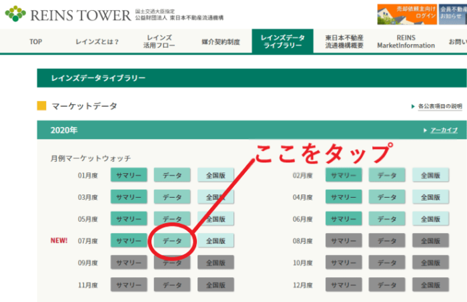Open the 媒介契約制度 menu item

point(221,42)
